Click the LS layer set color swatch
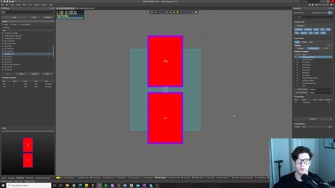 click(x=58, y=178)
